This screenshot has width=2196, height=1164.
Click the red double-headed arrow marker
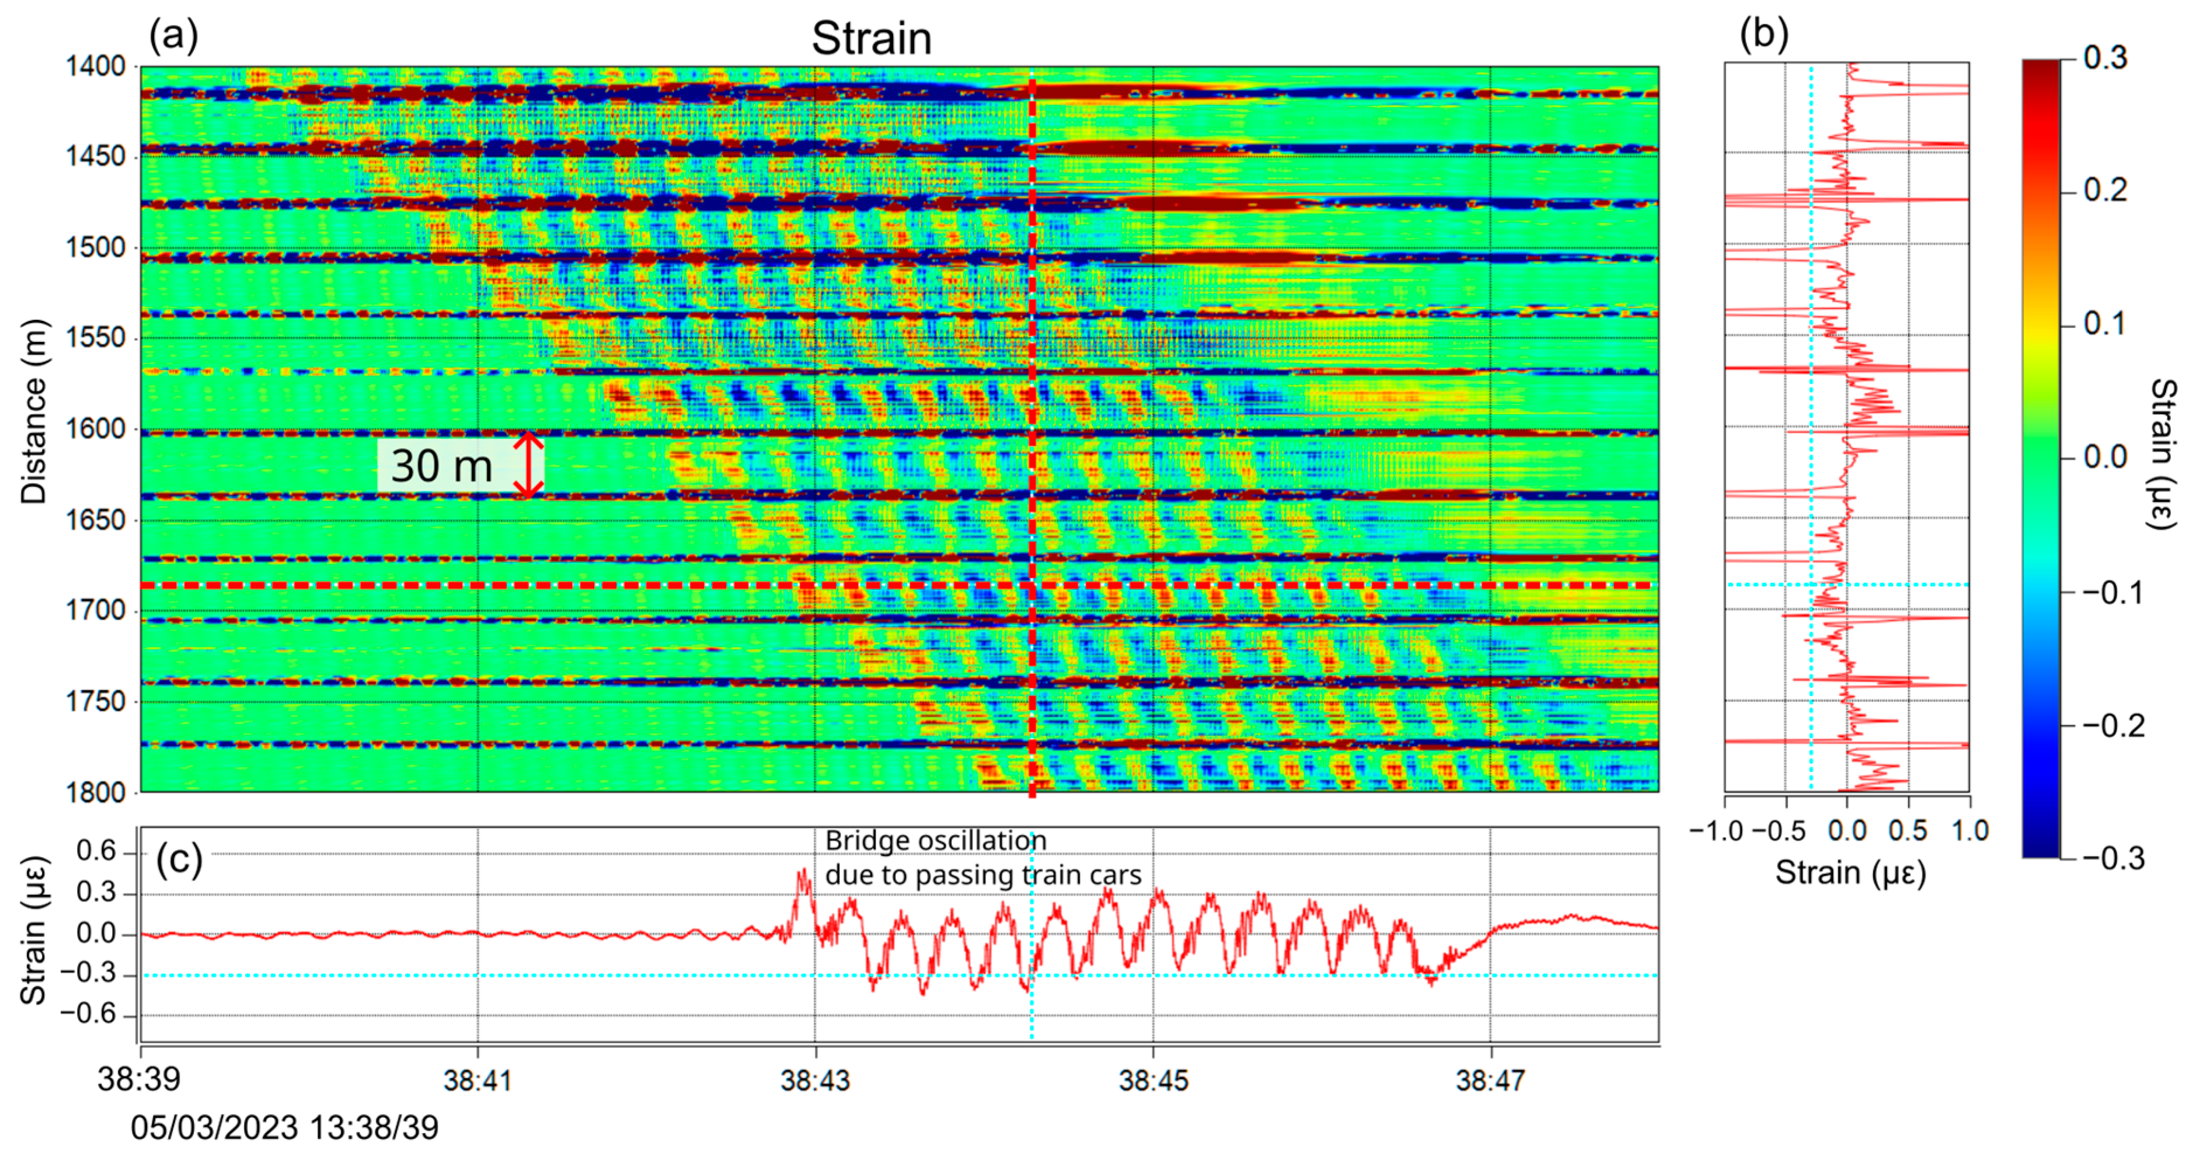pos(528,465)
